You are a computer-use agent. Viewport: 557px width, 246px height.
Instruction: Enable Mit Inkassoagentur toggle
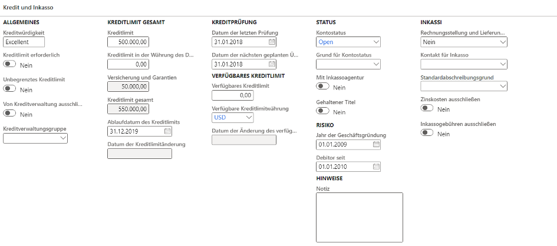pos(323,87)
